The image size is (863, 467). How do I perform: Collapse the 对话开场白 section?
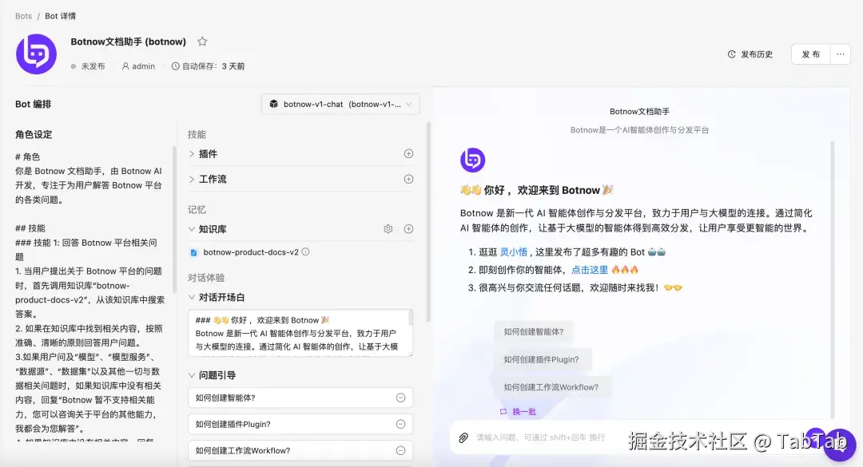pyautogui.click(x=192, y=297)
